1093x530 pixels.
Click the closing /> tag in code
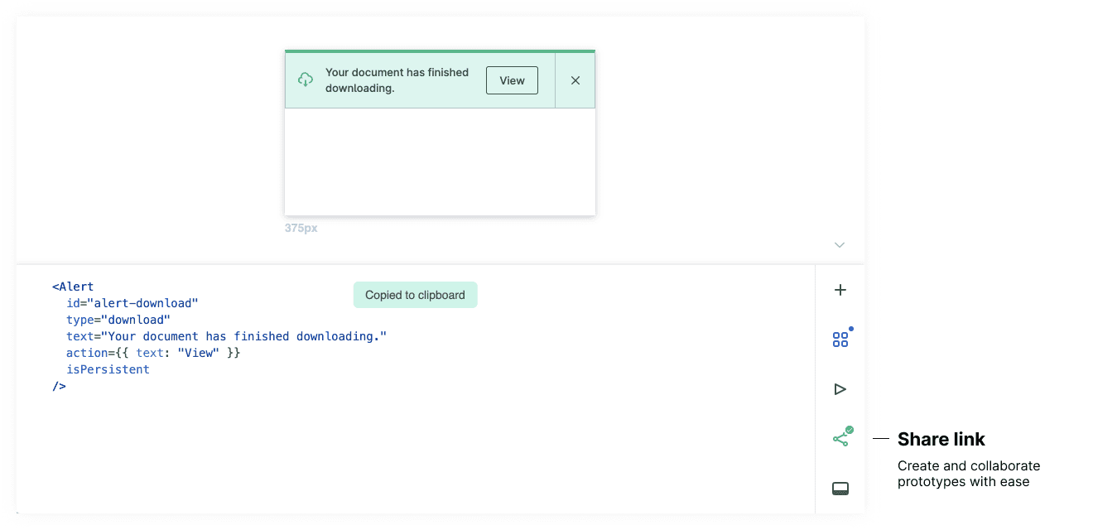pos(59,386)
